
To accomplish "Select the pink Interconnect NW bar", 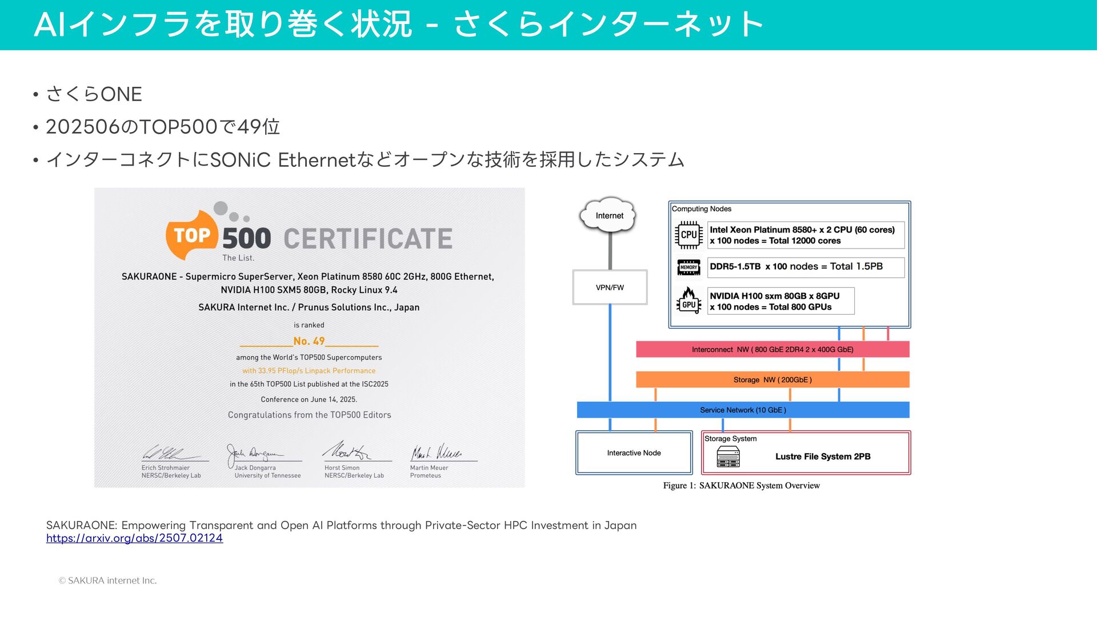I will coord(772,350).
